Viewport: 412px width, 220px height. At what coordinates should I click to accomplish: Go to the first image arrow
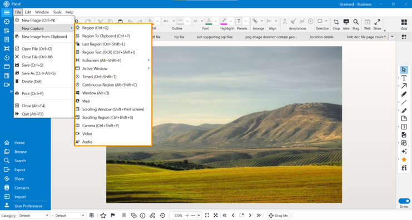pyautogui.click(x=225, y=215)
